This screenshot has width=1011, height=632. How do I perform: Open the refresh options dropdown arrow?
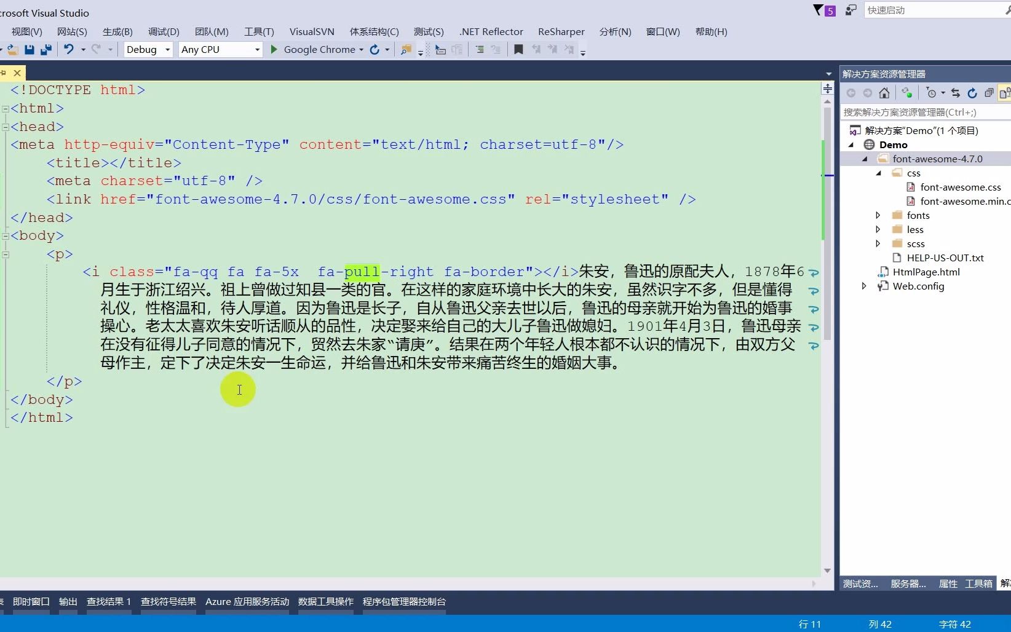pyautogui.click(x=387, y=50)
